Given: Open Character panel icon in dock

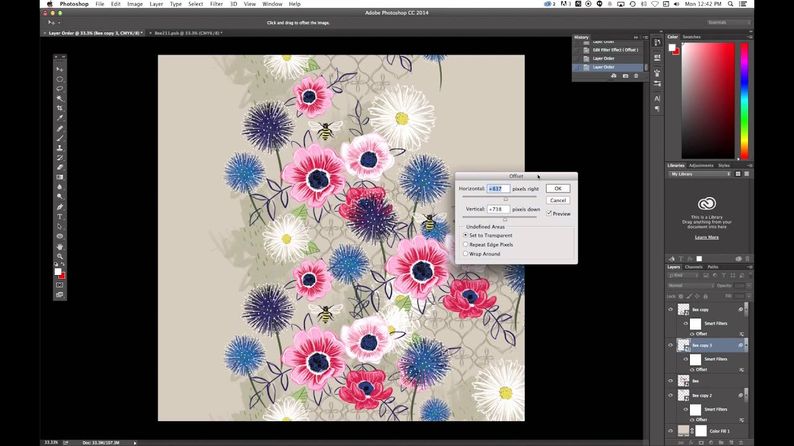Looking at the screenshot, I should pos(657,98).
